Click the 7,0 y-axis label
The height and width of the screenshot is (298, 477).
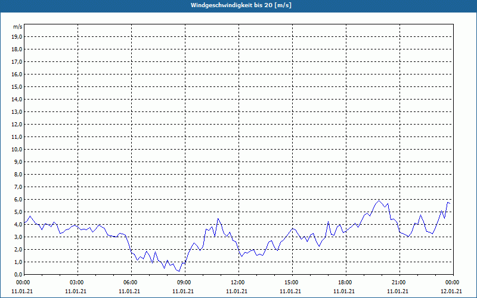18,187
